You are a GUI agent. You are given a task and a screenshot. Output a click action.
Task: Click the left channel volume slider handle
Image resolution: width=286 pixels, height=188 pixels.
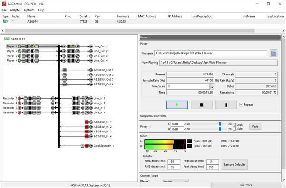pos(220,124)
